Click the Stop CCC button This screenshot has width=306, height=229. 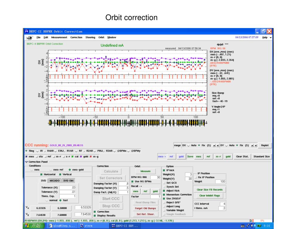[111, 206]
